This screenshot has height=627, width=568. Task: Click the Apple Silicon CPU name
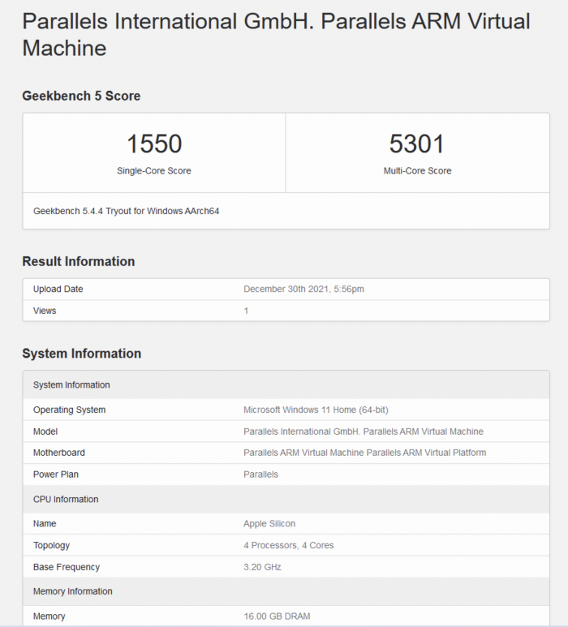click(x=269, y=524)
